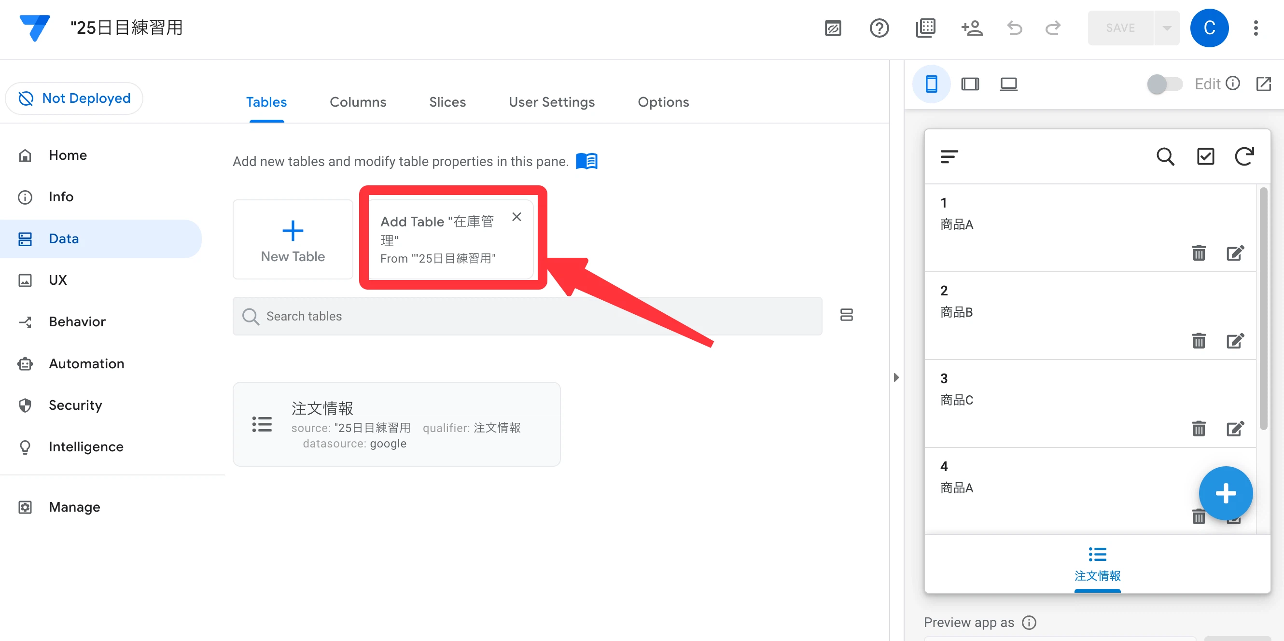Click the AppSheet logo icon
Viewport: 1284px width, 641px height.
tap(34, 28)
